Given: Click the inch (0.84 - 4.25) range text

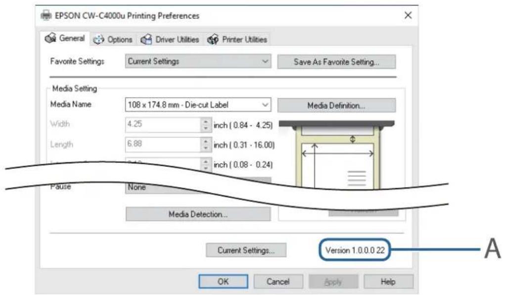Looking at the screenshot, I should 243,125.
